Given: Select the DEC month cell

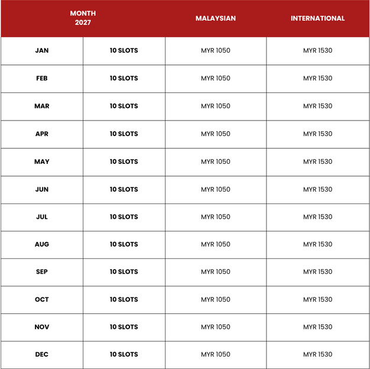Looking at the screenshot, I should tap(42, 354).
